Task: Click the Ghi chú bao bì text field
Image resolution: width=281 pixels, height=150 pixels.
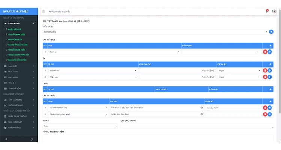Action: (197, 126)
